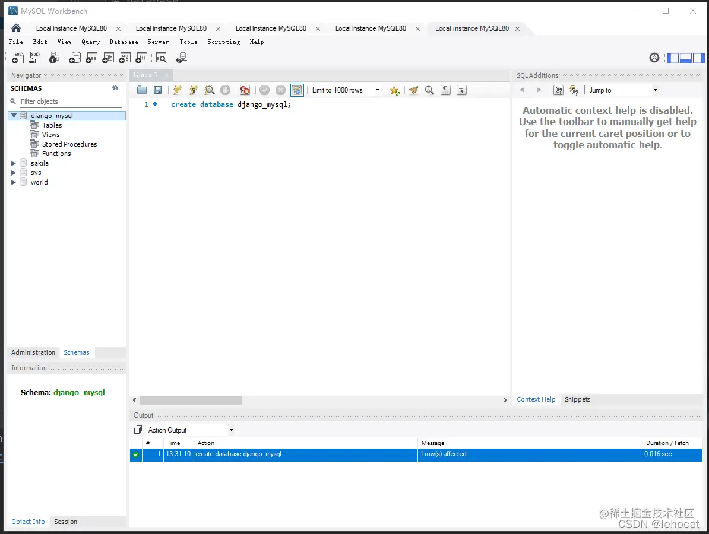Screen dimensions: 709x534
Task: Toggle the bottom output panel
Action: point(685,58)
